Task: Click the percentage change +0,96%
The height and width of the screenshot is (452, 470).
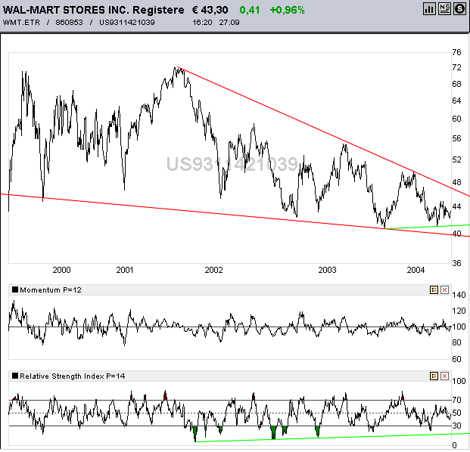Action: 287,10
